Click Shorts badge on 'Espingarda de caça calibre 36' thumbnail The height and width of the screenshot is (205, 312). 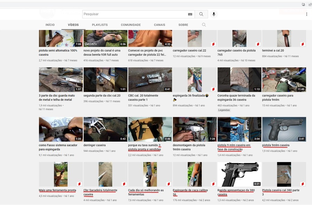[x=214, y=184]
